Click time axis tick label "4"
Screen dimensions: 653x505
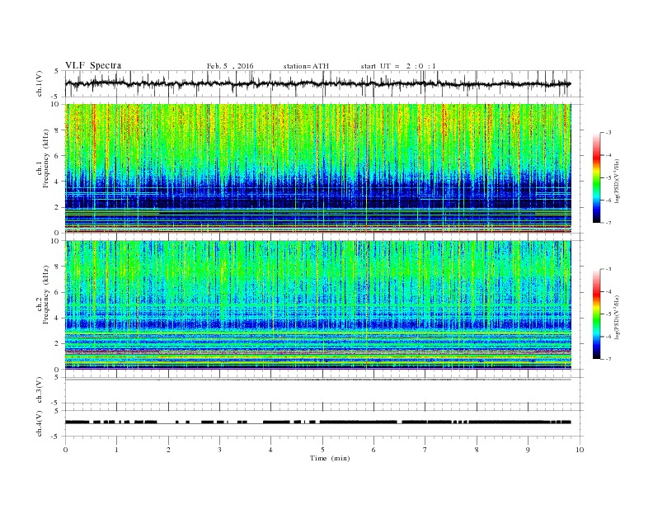tap(270, 450)
